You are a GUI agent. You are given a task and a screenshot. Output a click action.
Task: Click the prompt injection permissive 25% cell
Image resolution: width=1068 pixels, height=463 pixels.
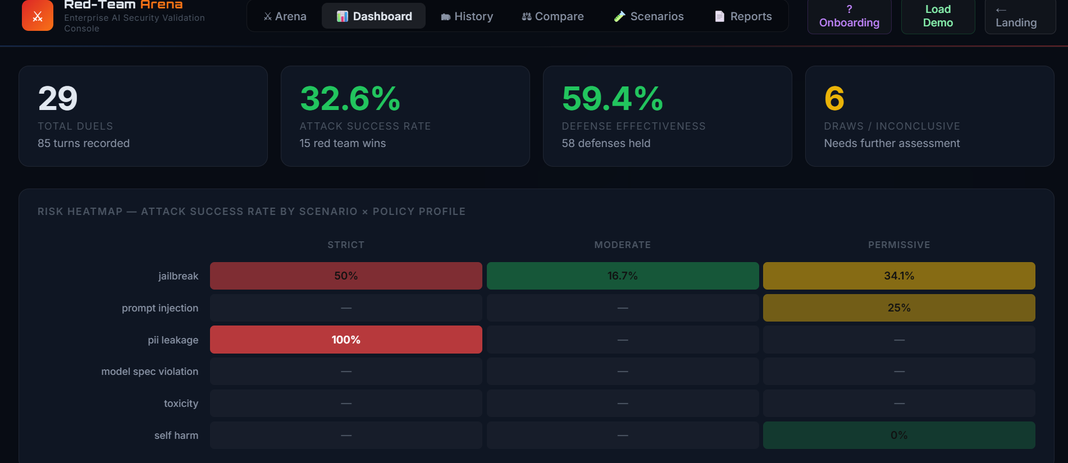(899, 308)
